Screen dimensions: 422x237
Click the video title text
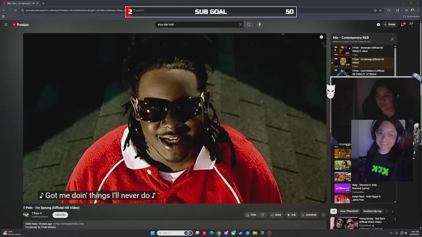(x=51, y=208)
